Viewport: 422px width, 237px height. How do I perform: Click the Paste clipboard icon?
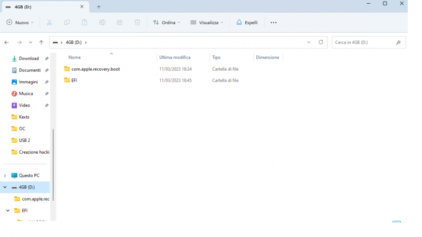tap(84, 23)
